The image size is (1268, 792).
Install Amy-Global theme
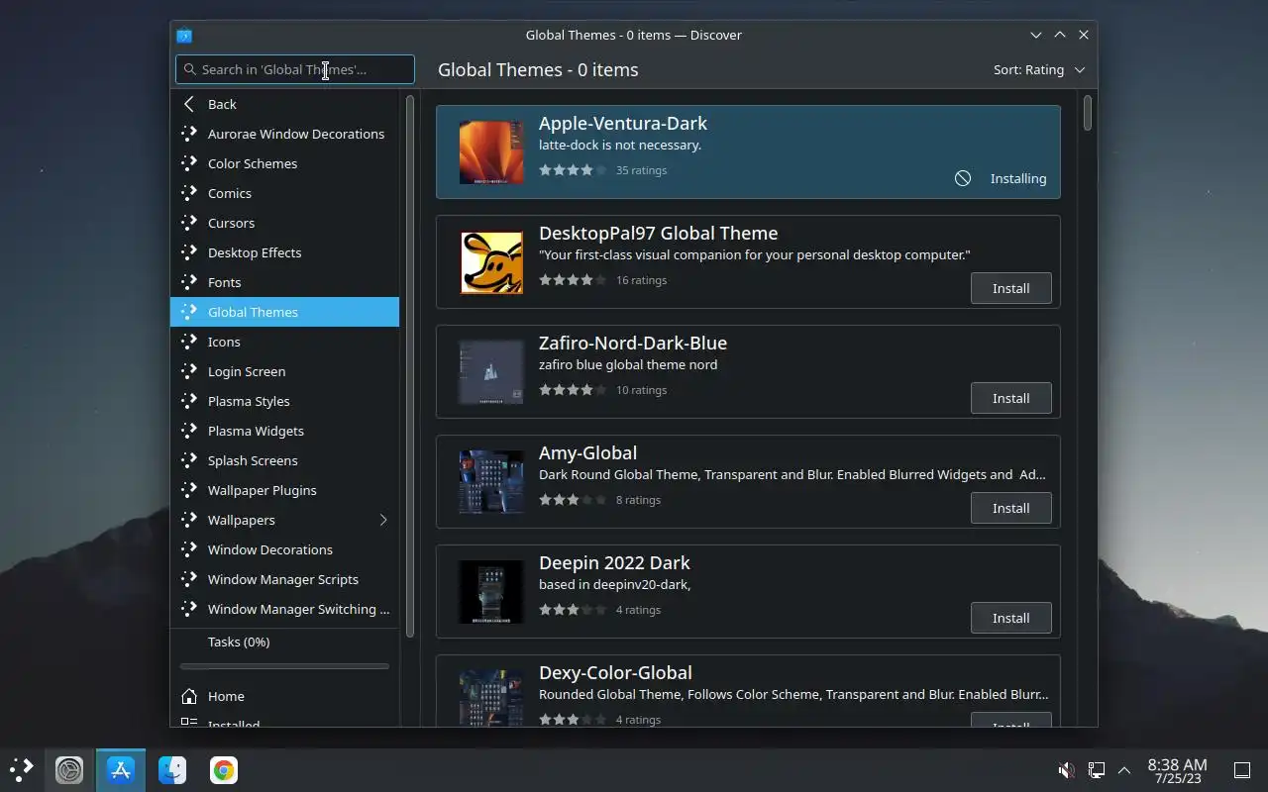pyautogui.click(x=1011, y=508)
